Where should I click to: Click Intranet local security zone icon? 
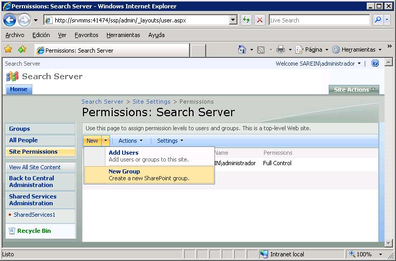tap(264, 254)
